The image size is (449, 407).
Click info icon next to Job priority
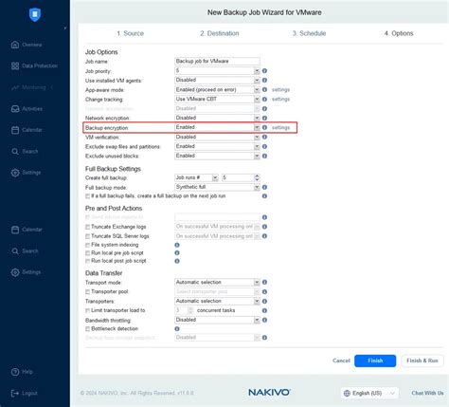(x=264, y=71)
